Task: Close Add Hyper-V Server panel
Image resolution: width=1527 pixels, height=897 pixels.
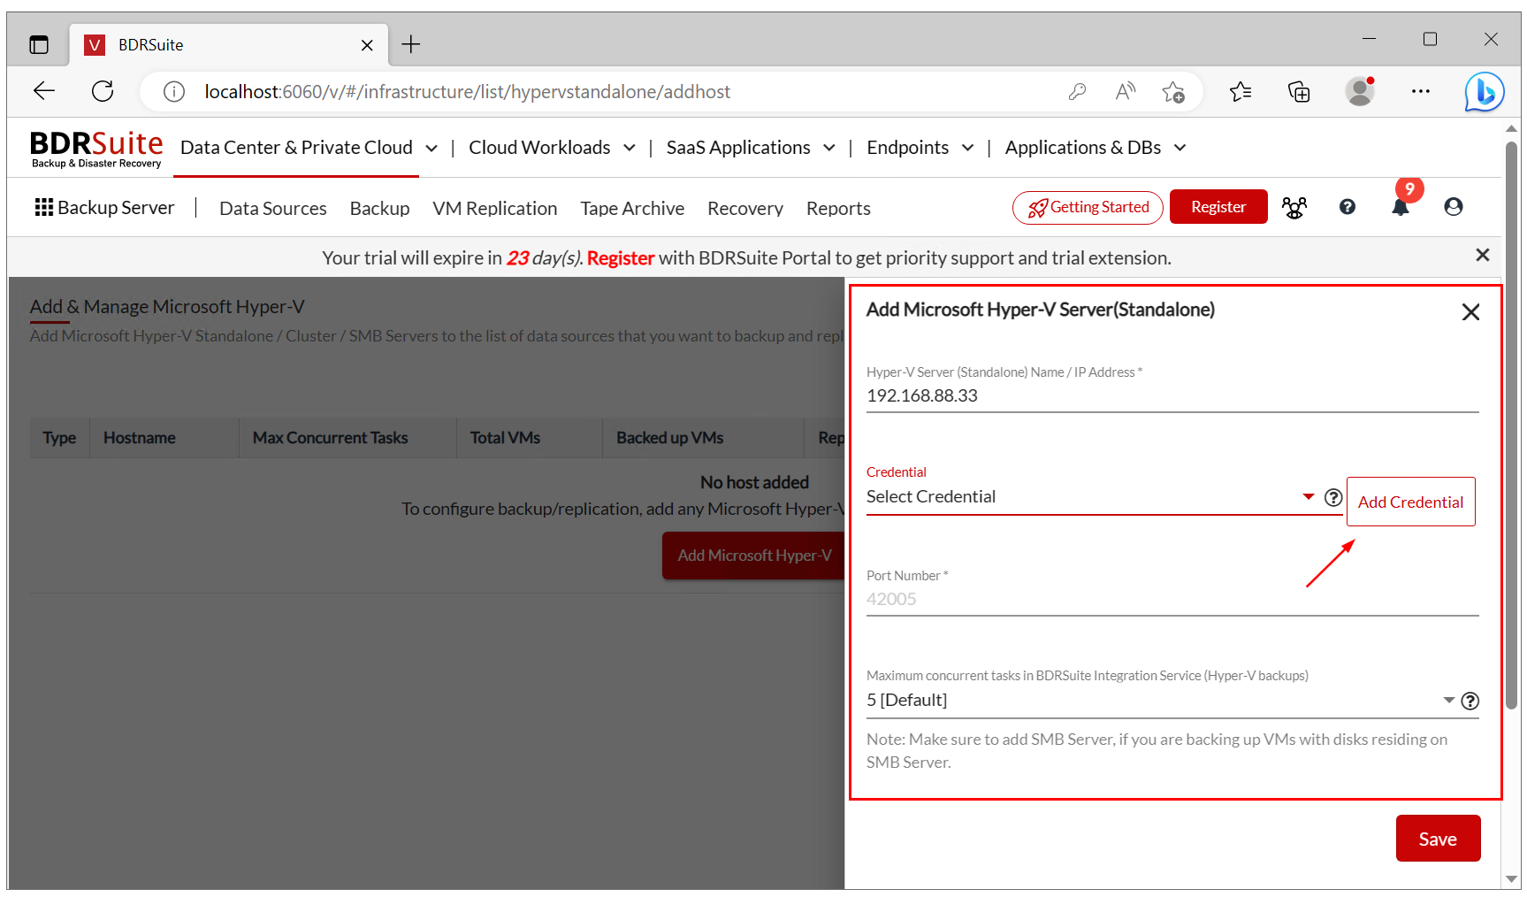Action: coord(1471,312)
